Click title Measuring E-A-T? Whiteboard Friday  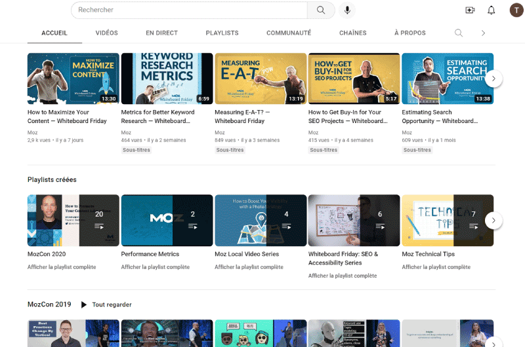pyautogui.click(x=242, y=117)
